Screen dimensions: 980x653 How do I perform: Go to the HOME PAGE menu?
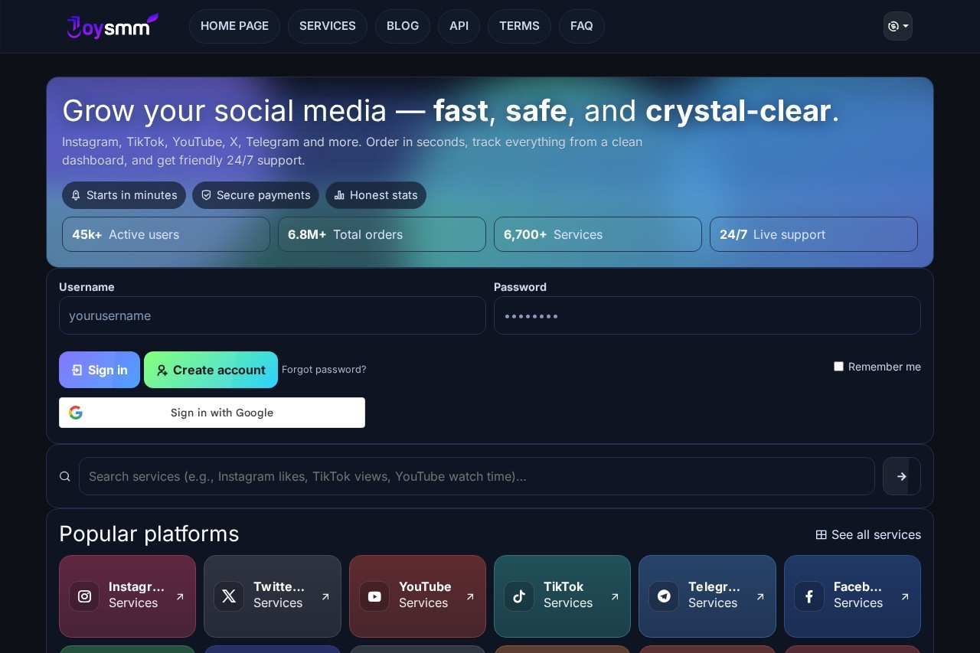coord(234,26)
